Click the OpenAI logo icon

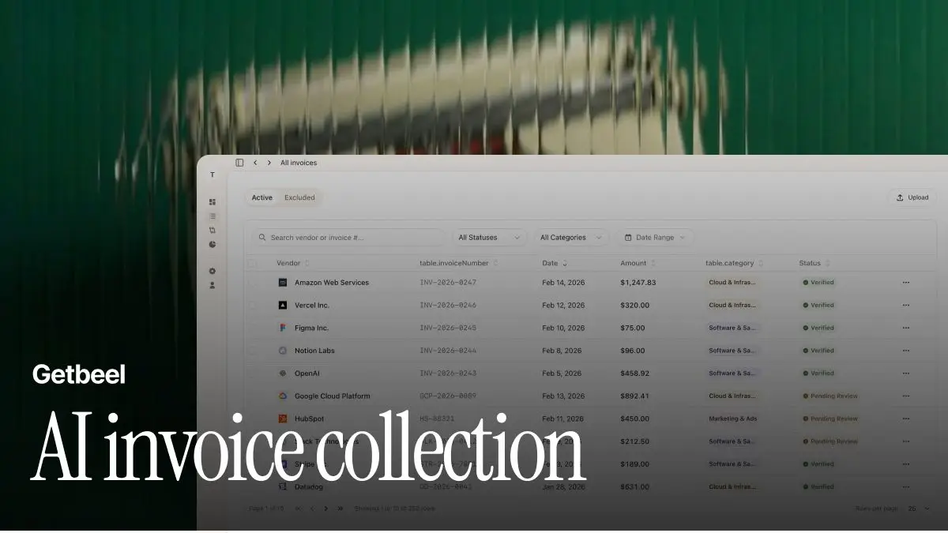coord(283,373)
